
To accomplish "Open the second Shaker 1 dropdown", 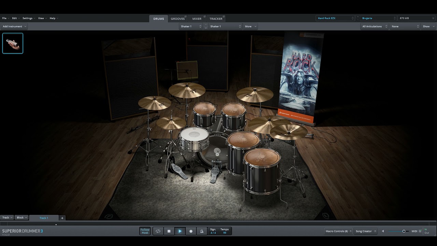I will [225, 26].
